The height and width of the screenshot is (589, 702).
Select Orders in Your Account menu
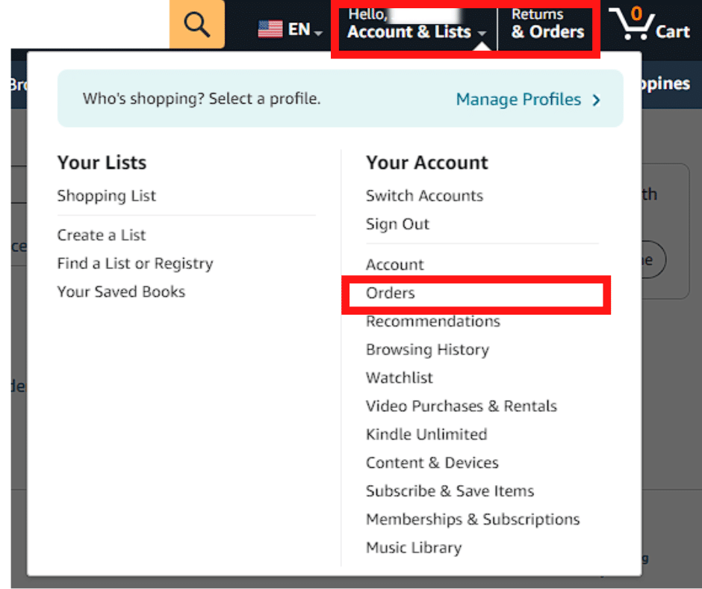391,293
